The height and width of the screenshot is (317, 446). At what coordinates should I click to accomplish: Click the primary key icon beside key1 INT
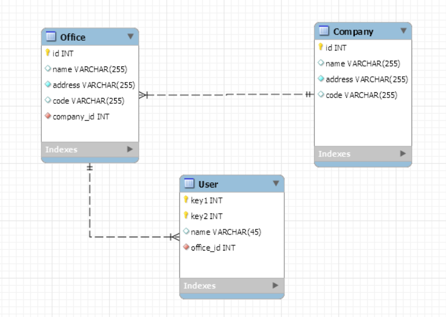[x=186, y=200]
